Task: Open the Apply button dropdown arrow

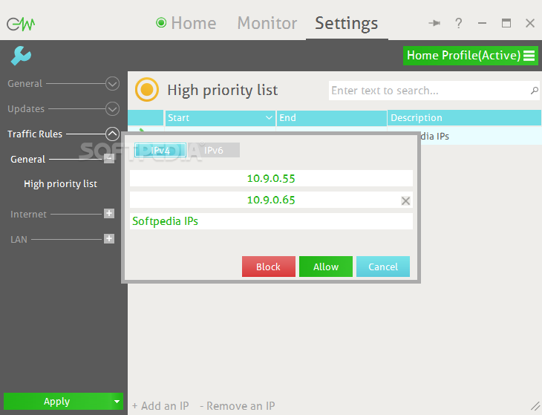Action: click(x=117, y=402)
